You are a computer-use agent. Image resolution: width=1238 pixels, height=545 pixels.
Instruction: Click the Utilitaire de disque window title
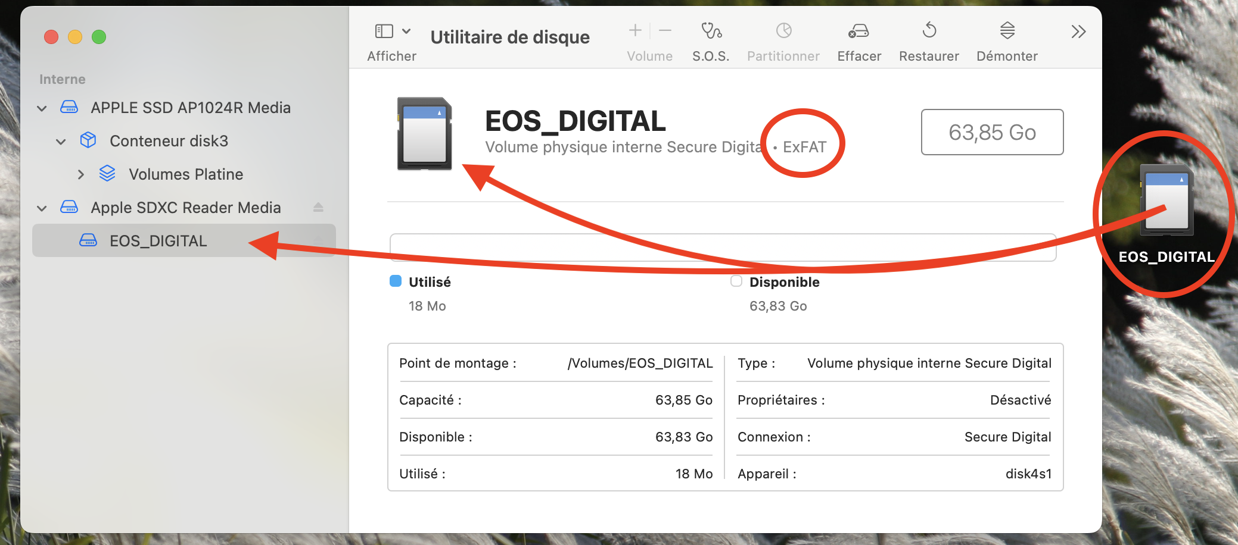(510, 37)
